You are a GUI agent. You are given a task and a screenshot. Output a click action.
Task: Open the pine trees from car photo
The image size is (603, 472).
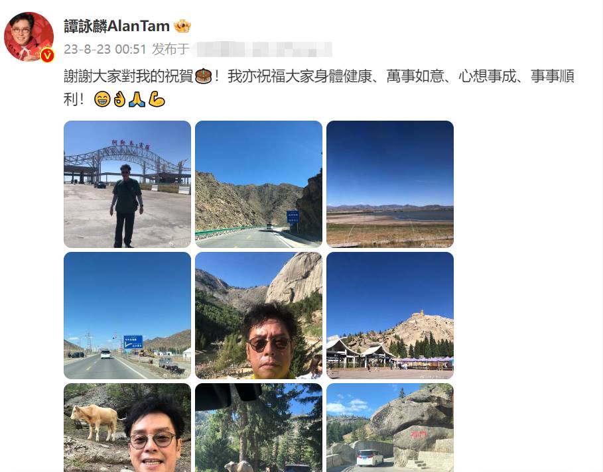pos(259,428)
